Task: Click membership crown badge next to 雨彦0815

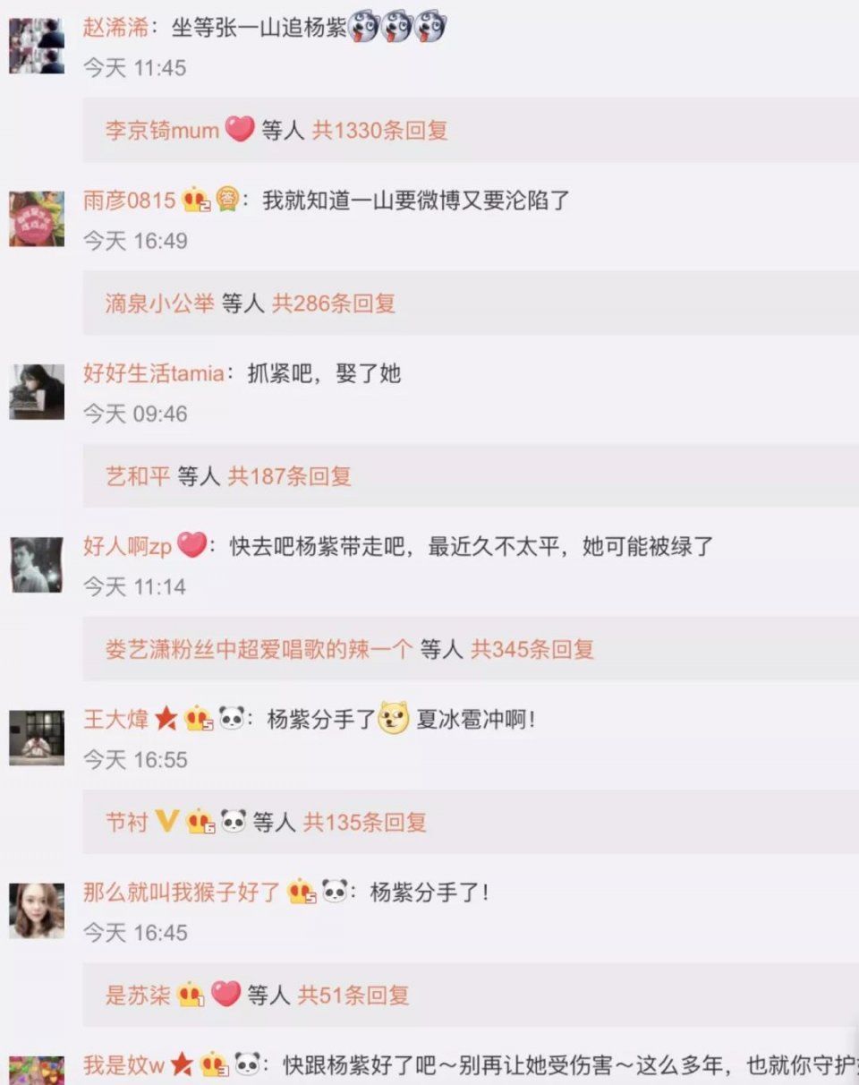Action: pyautogui.click(x=195, y=201)
